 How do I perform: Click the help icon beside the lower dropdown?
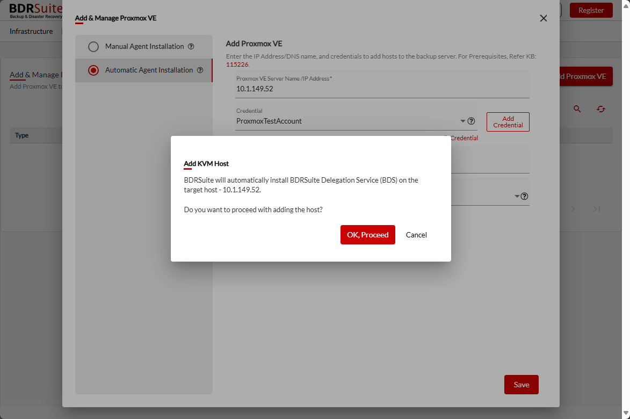(524, 196)
